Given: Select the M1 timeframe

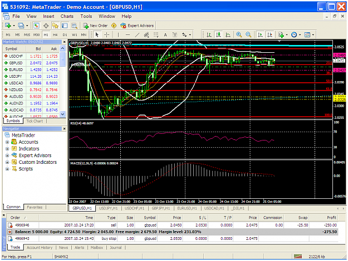Looking at the screenshot, I should tap(8, 35).
